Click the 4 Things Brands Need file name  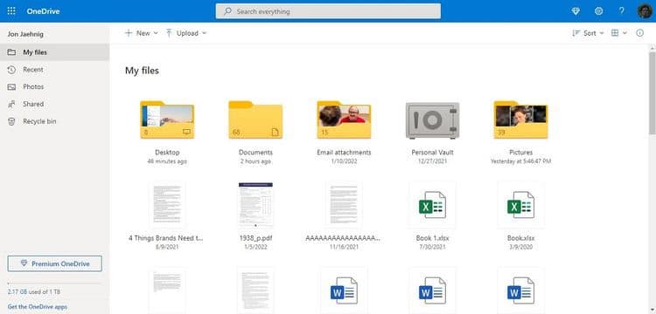click(x=166, y=238)
